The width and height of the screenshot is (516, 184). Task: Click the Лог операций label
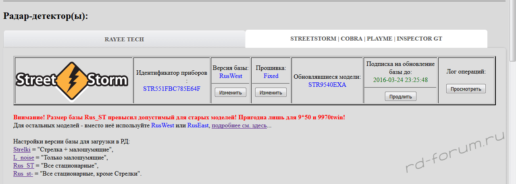tap(466, 72)
